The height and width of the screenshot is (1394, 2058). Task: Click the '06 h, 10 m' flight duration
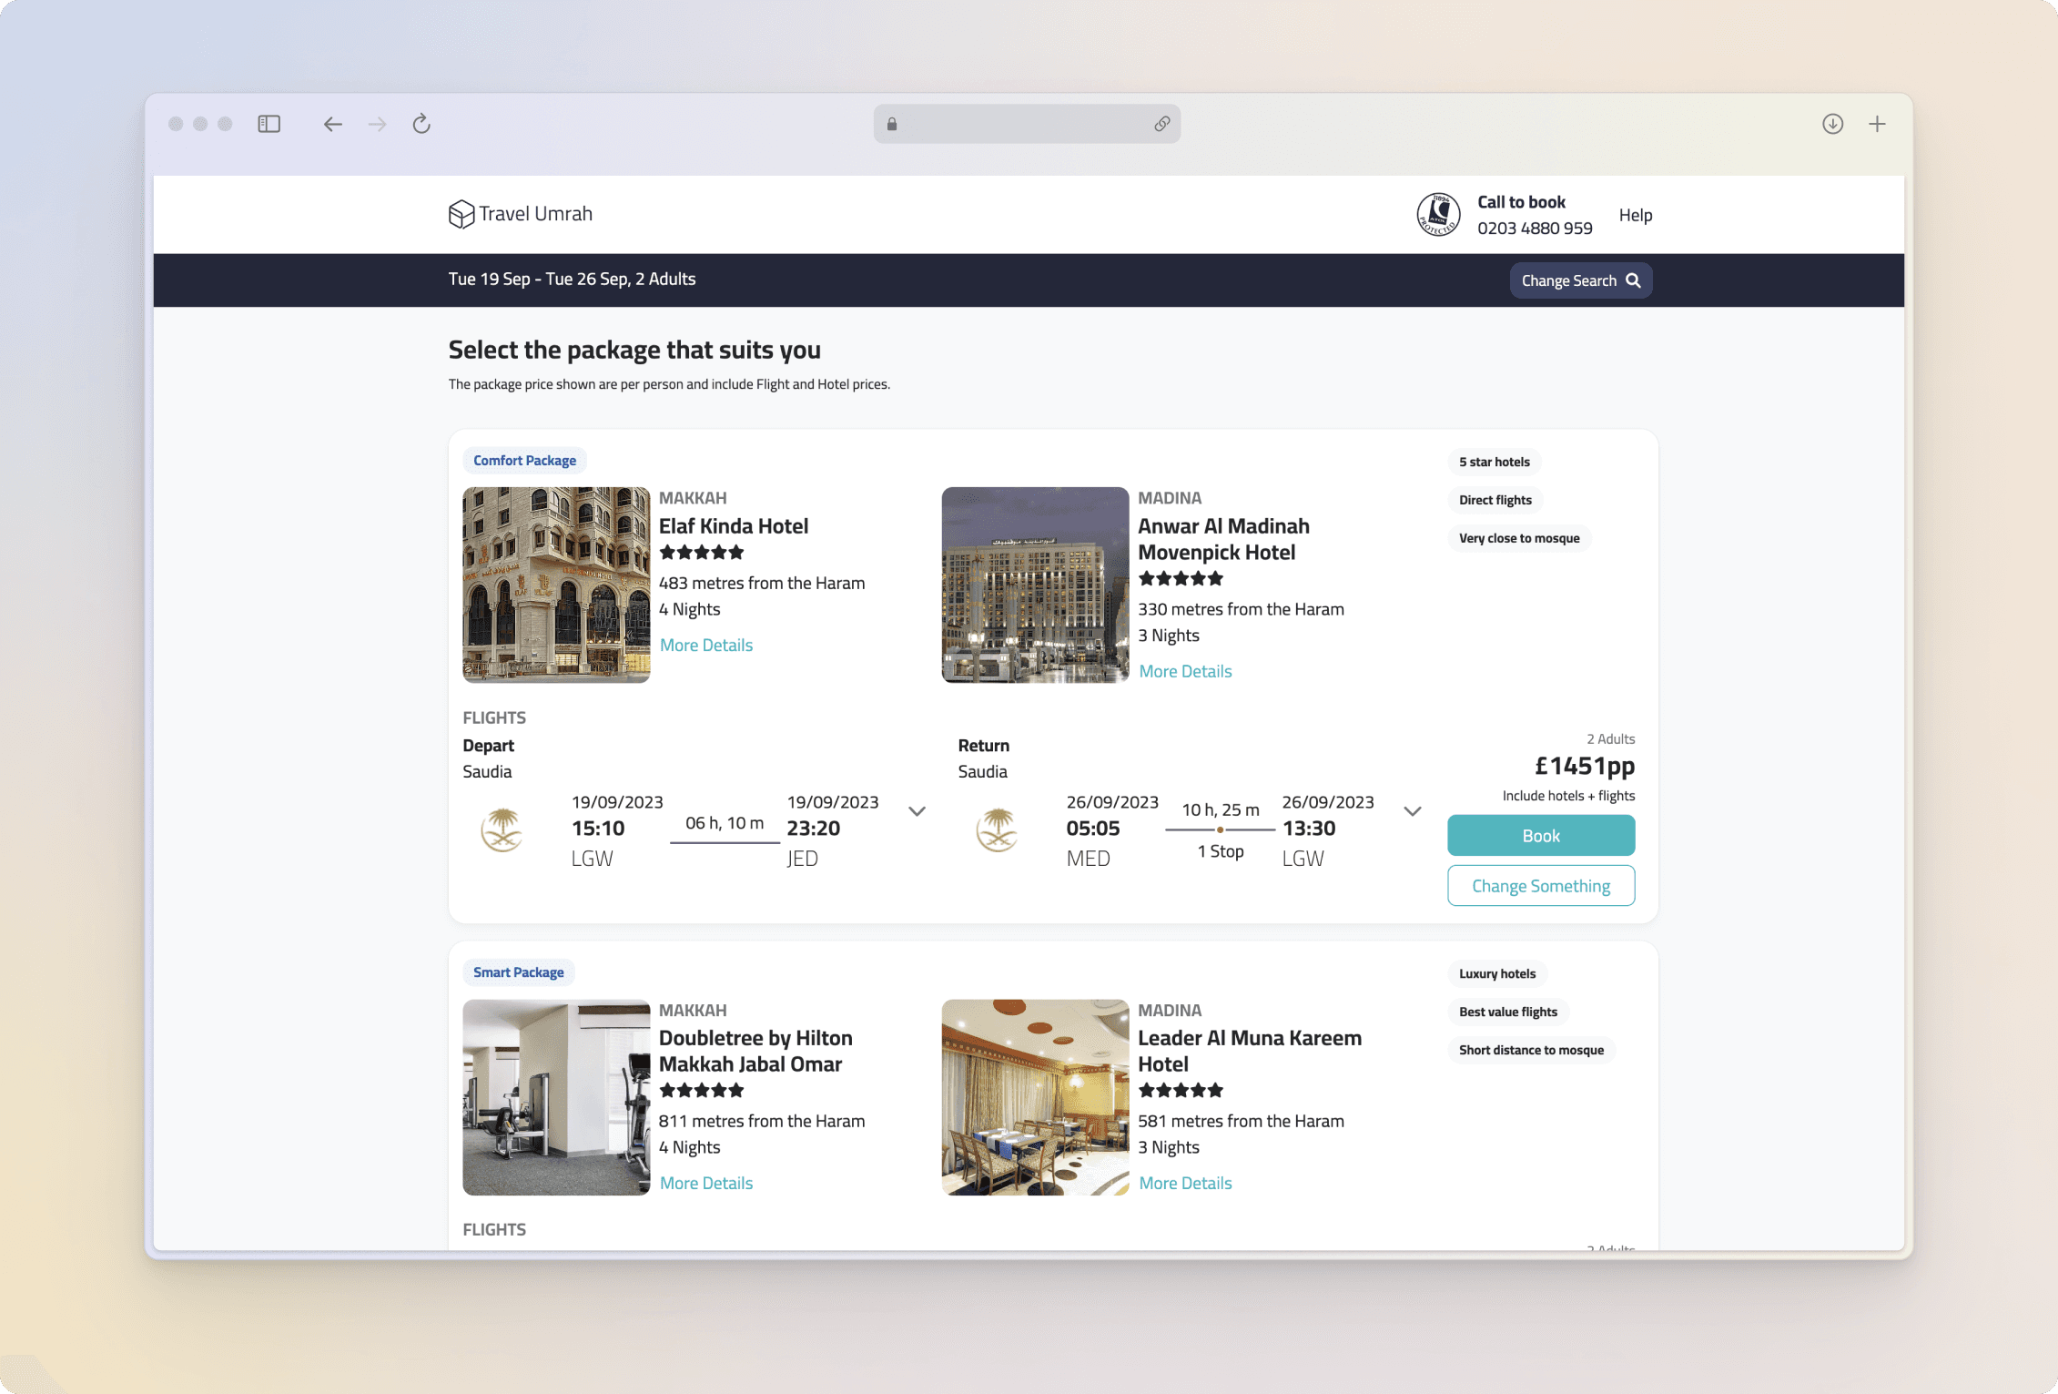pyautogui.click(x=725, y=823)
